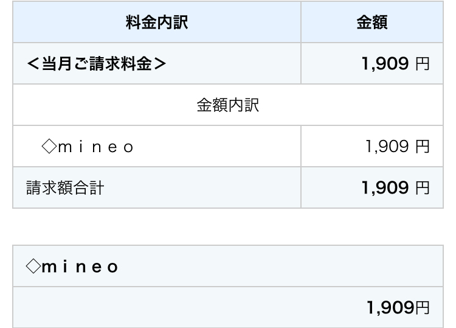The width and height of the screenshot is (456, 328).
Task: Click the 円 symbol in the total row
Action: [x=423, y=188]
